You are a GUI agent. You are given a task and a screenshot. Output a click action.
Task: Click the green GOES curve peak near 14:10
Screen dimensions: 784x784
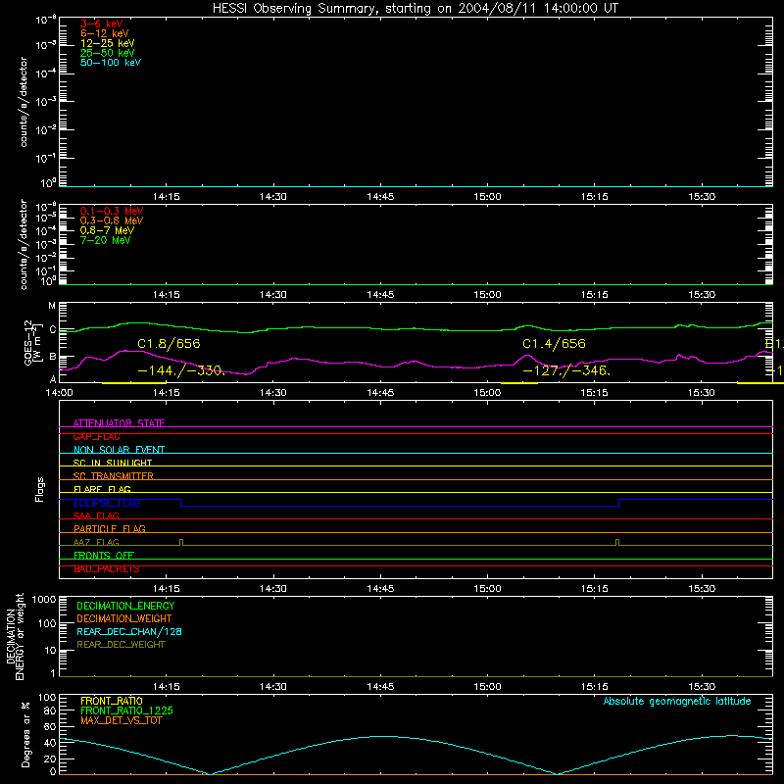tap(133, 323)
